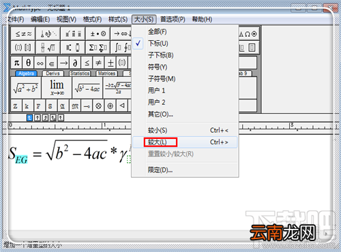Open the summation templates palette
The height and width of the screenshot is (252, 341).
click(x=98, y=48)
